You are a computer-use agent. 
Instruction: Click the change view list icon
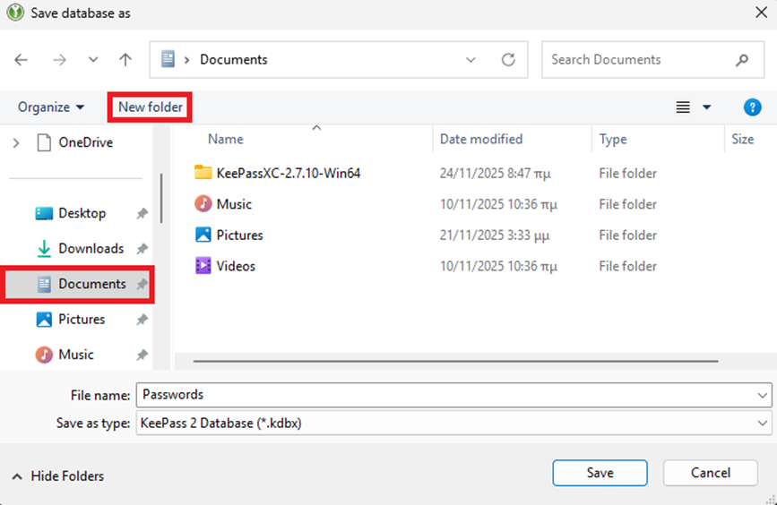click(683, 107)
